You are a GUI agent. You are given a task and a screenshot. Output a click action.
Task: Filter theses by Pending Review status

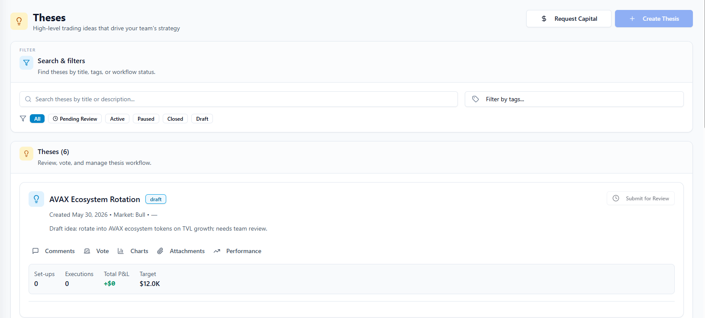pyautogui.click(x=75, y=119)
